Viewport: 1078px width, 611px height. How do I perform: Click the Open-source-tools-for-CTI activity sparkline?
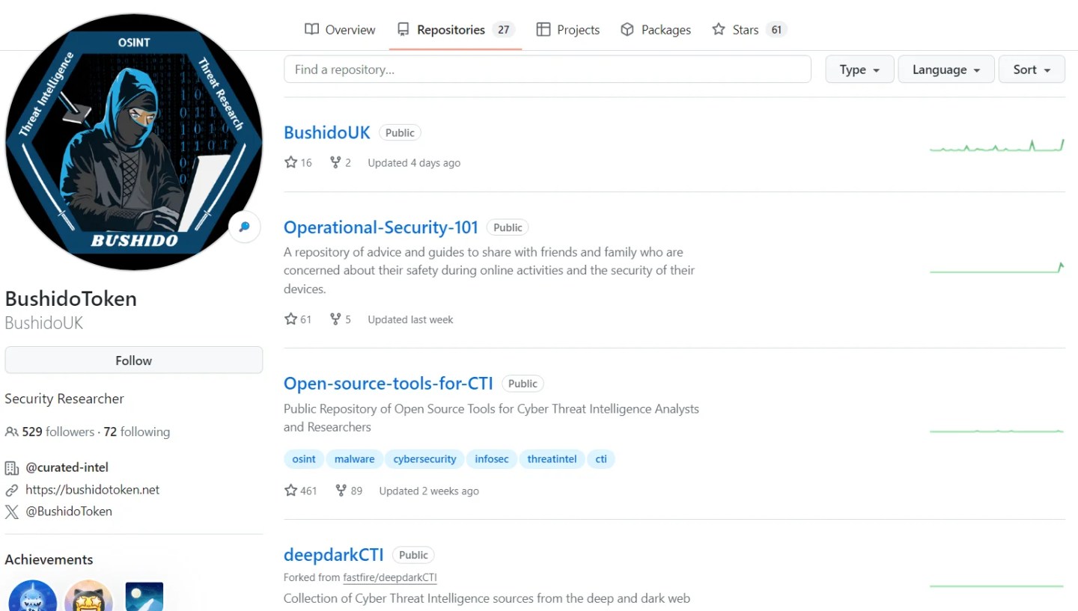pyautogui.click(x=997, y=431)
